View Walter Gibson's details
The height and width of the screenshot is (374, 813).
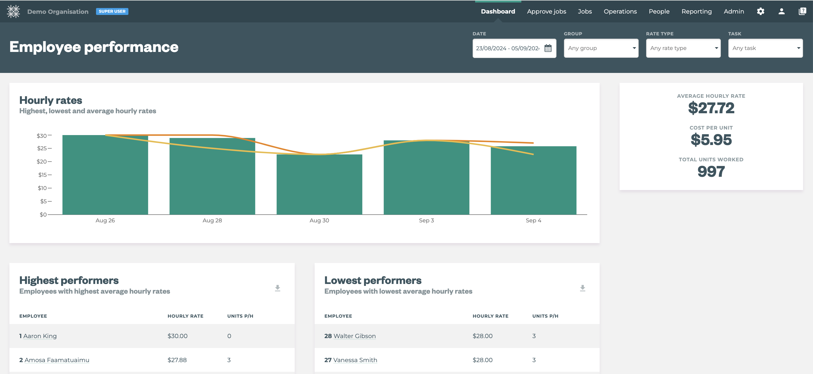click(x=355, y=336)
